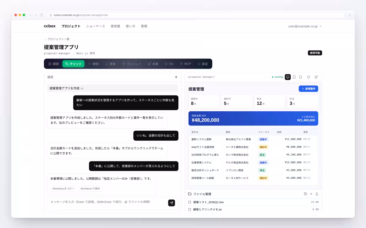
Task: Click the browser address bar
Action: point(196,15)
